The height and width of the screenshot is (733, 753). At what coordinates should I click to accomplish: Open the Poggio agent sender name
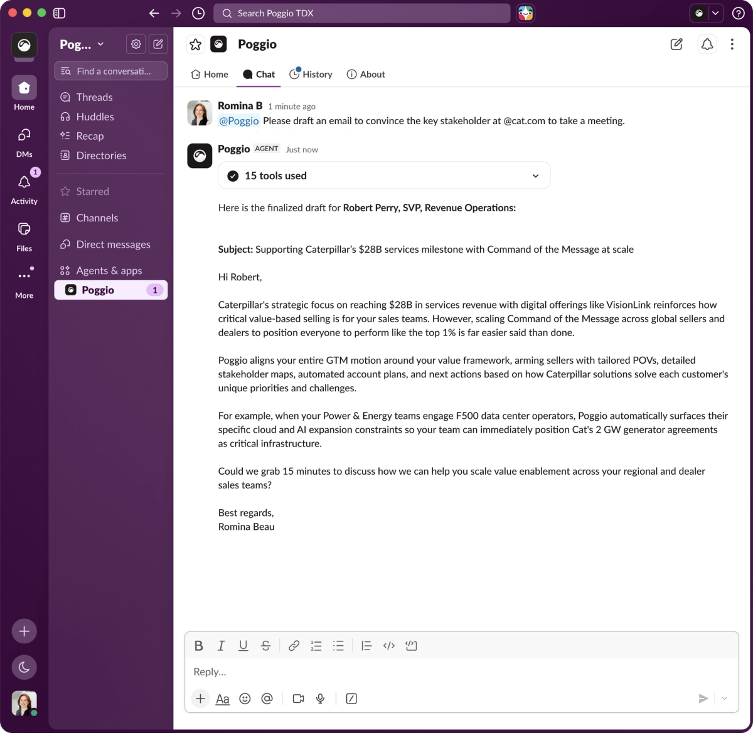234,149
